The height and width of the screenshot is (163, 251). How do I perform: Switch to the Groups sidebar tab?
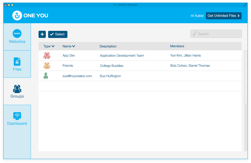coord(17,91)
